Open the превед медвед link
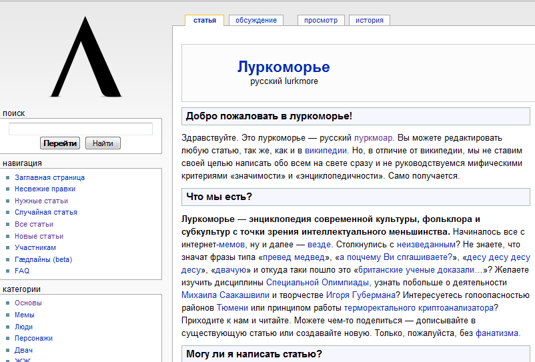Image resolution: width=535 pixels, height=362 pixels. (294, 257)
